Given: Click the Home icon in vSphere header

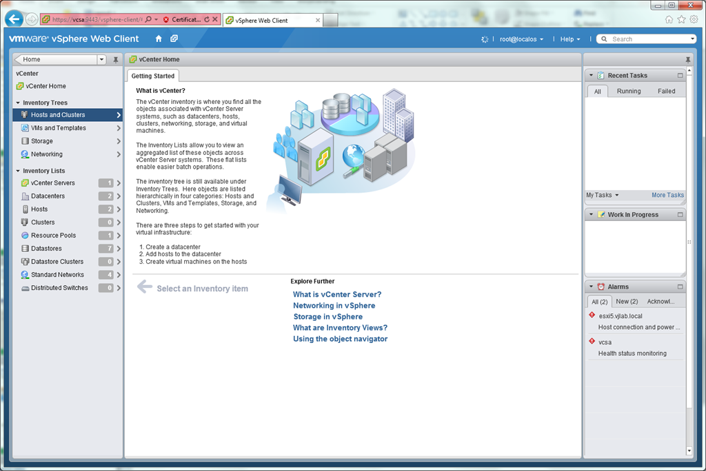Looking at the screenshot, I should pos(159,39).
